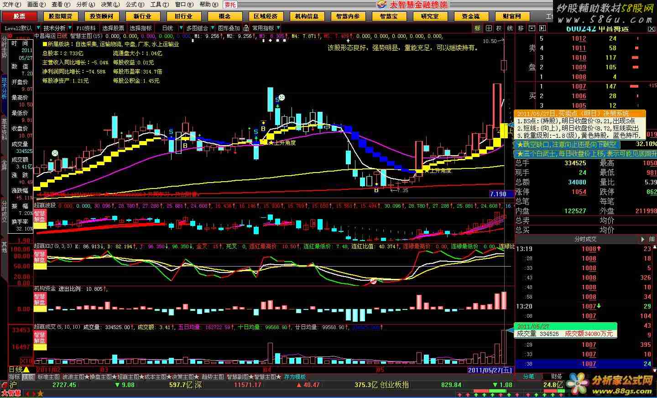This screenshot has height=398, width=657.
Task: Click the 投资顾问 button
Action: click(x=101, y=16)
